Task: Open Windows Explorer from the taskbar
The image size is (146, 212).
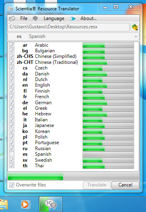Action: pos(4,205)
